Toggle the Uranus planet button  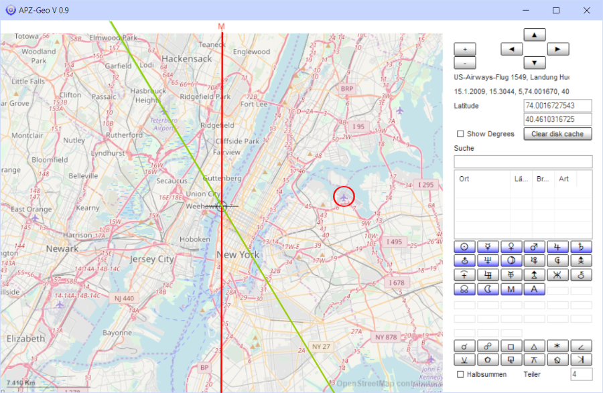click(x=464, y=261)
